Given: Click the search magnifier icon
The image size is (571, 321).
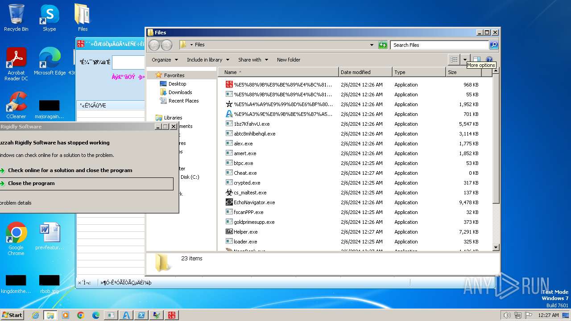Looking at the screenshot, I should pyautogui.click(x=493, y=45).
